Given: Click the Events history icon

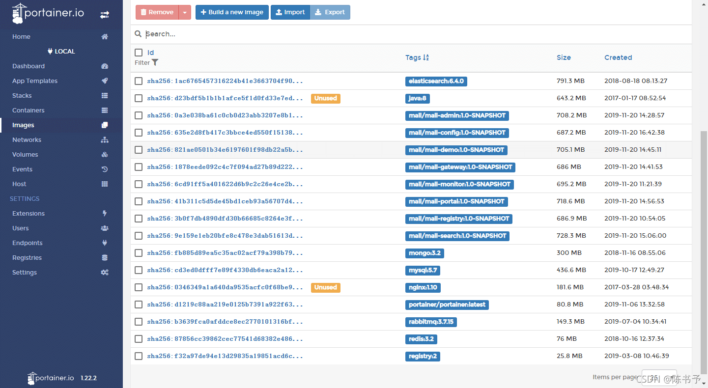Looking at the screenshot, I should click(105, 169).
